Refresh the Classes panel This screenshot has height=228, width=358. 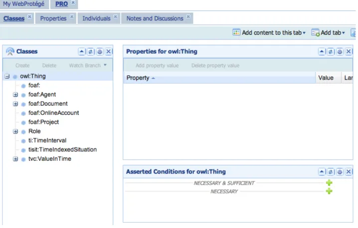click(90, 52)
